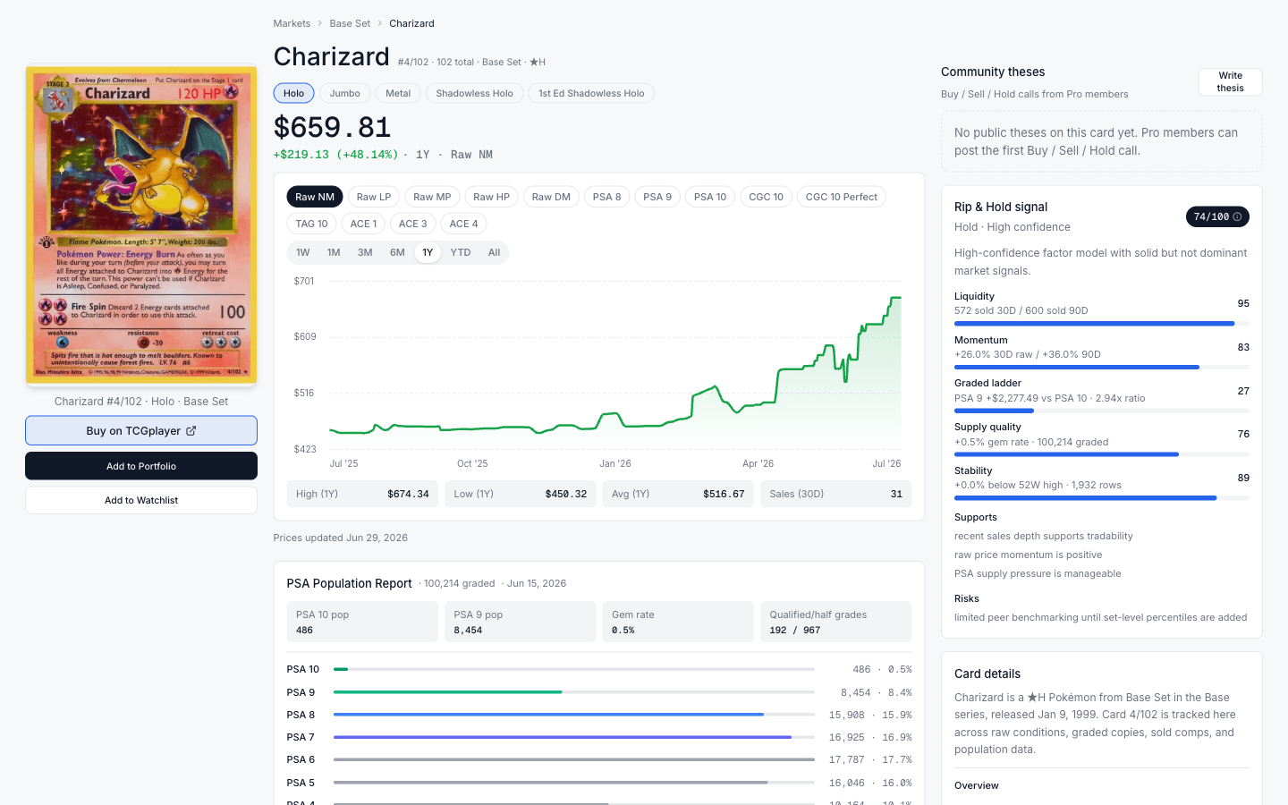Screen dimensions: 1288x805
Task: Click the Write thesis button
Action: pyautogui.click(x=1230, y=81)
